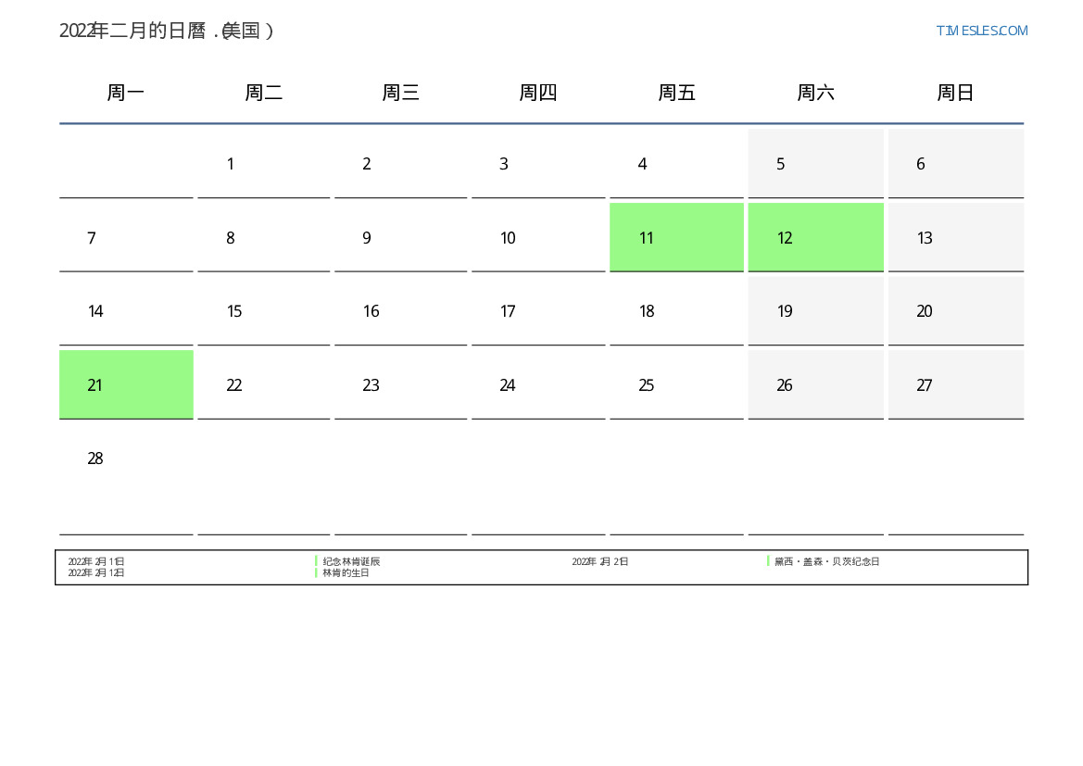Click on February 1 cell
Viewport: 1083px width, 766px height.
coord(263,164)
